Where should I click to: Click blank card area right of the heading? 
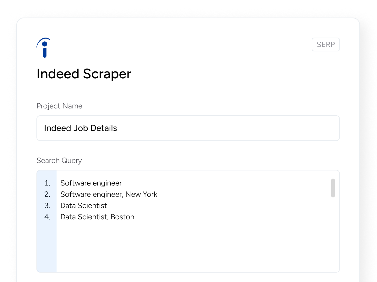tap(236, 74)
